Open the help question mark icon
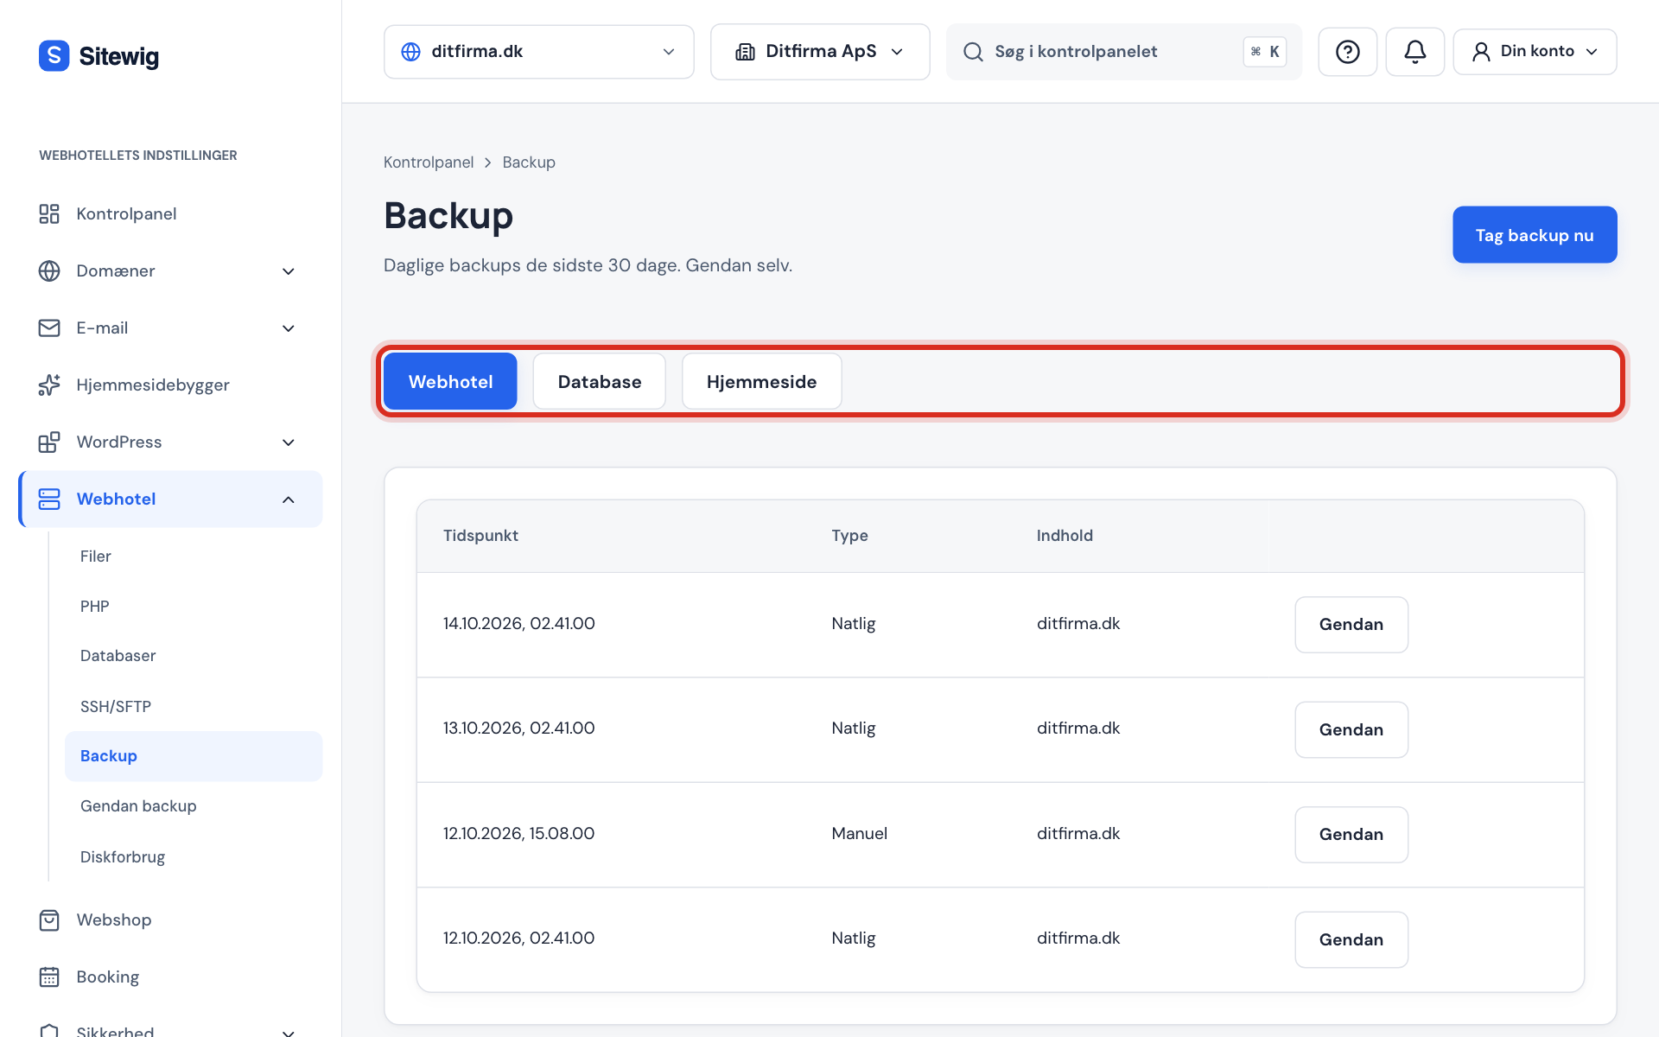The width and height of the screenshot is (1659, 1037). click(x=1347, y=52)
